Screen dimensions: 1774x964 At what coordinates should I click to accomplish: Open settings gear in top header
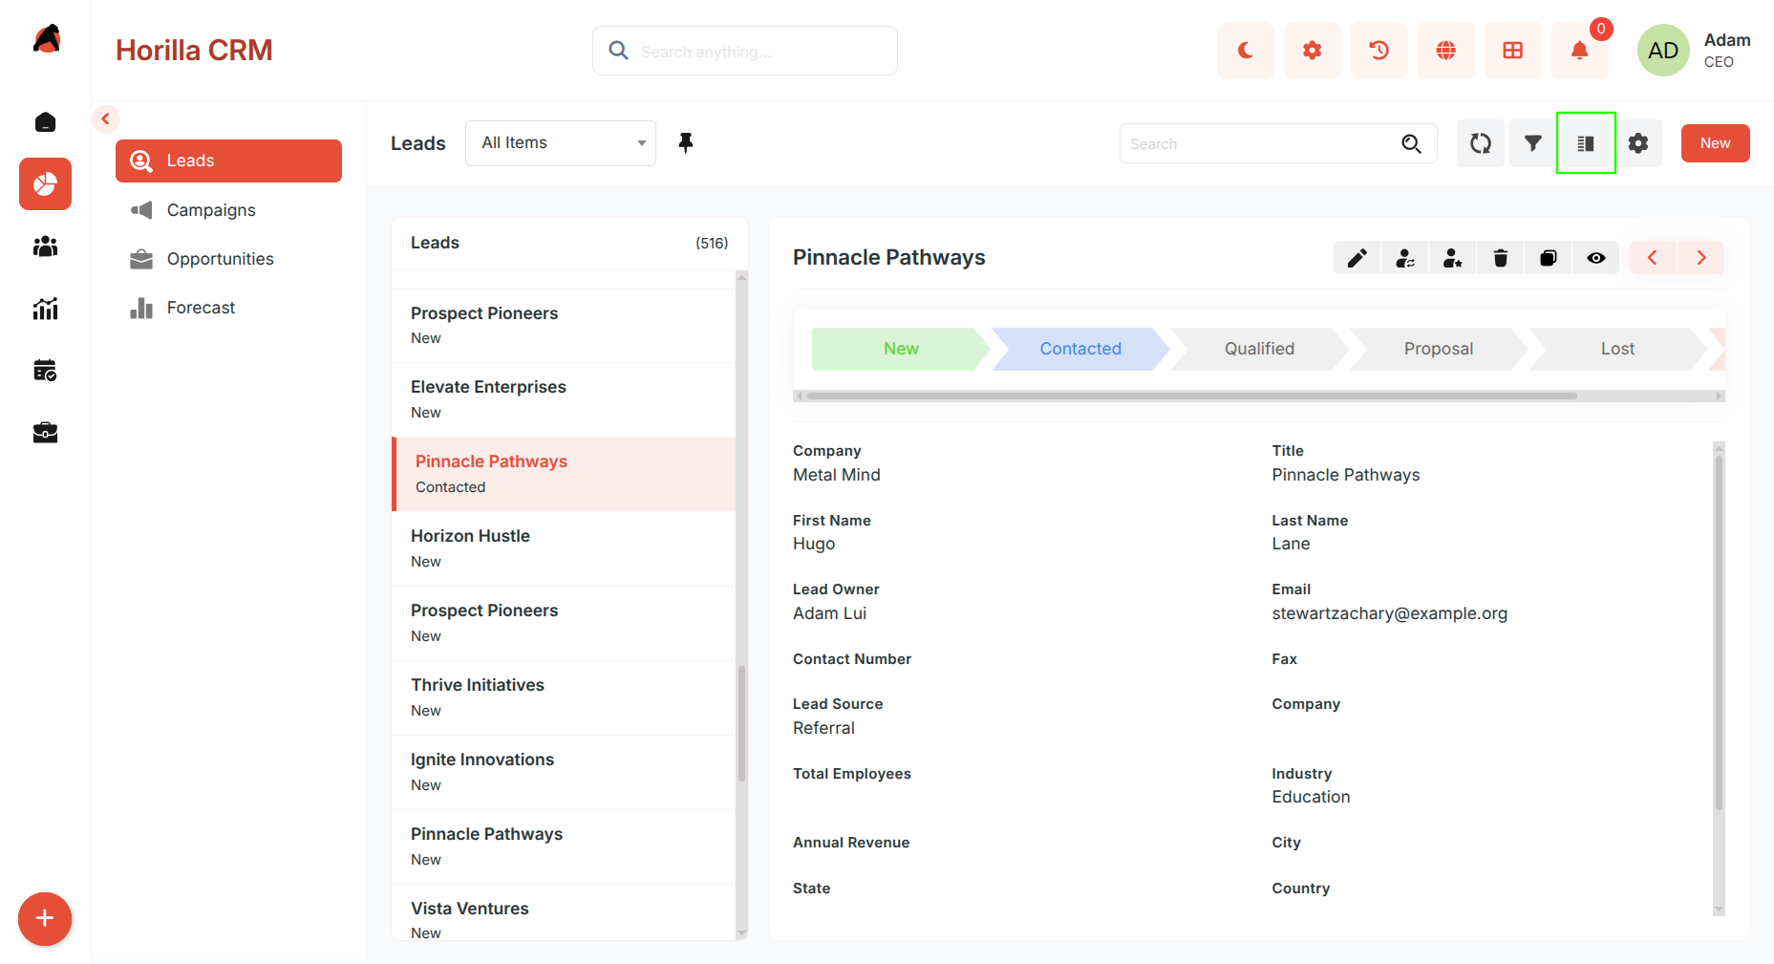[x=1312, y=51]
